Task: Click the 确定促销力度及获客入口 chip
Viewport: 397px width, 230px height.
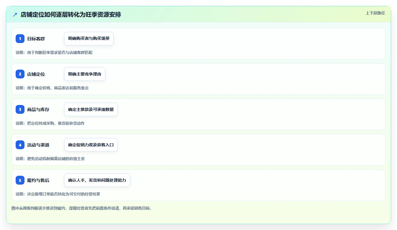Action: (91, 145)
